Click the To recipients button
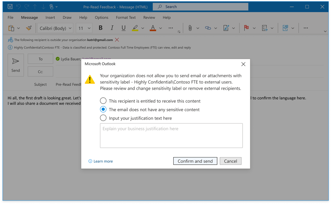The image size is (331, 204). tap(40, 59)
